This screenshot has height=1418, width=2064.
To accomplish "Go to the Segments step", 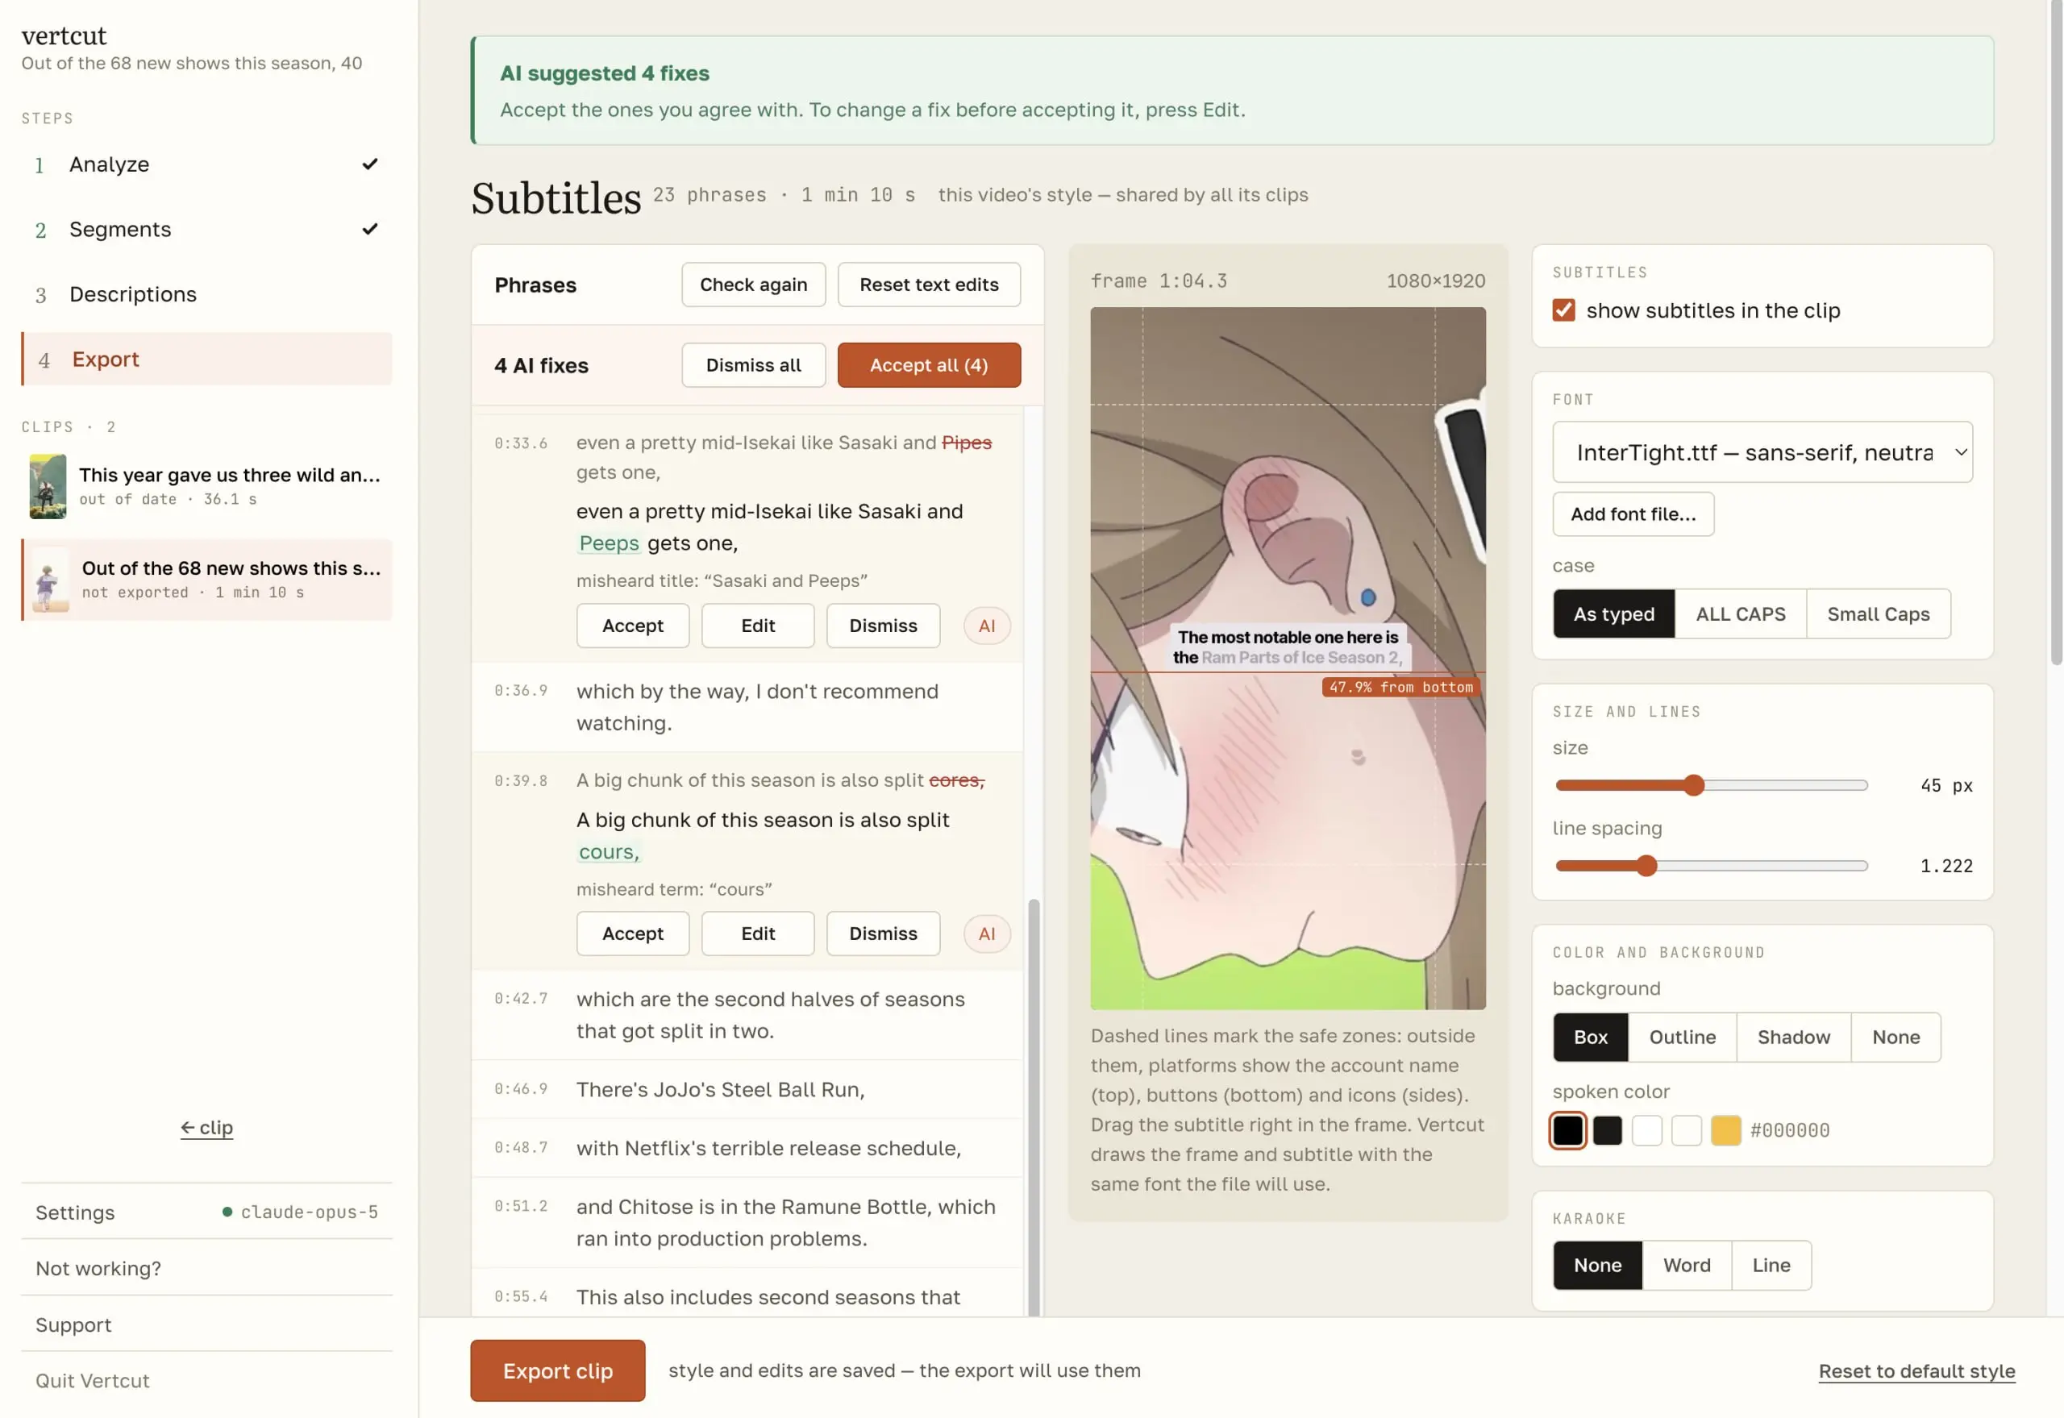I will click(206, 229).
